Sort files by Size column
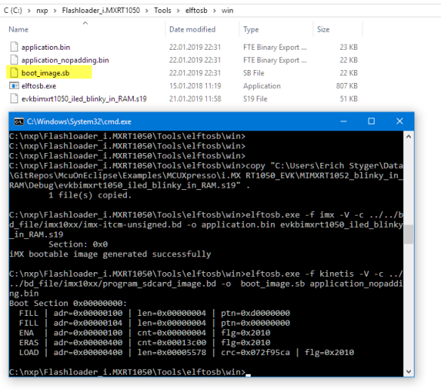This screenshot has width=441, height=392. [x=323, y=29]
